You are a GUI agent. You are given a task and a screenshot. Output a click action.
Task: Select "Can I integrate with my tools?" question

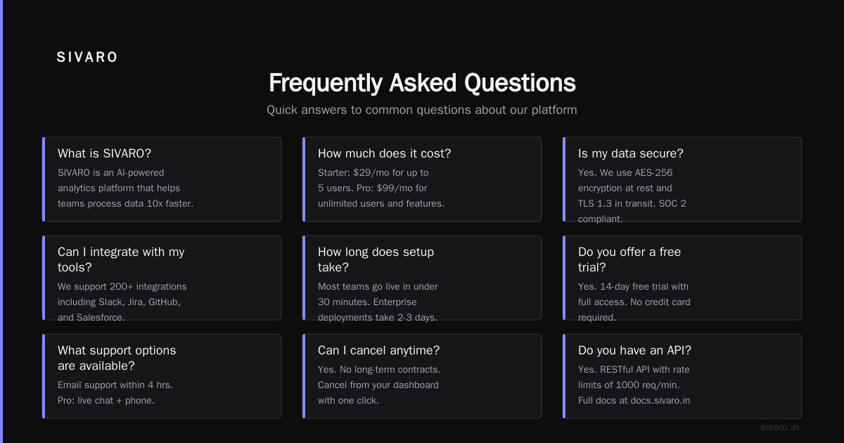[x=162, y=278]
